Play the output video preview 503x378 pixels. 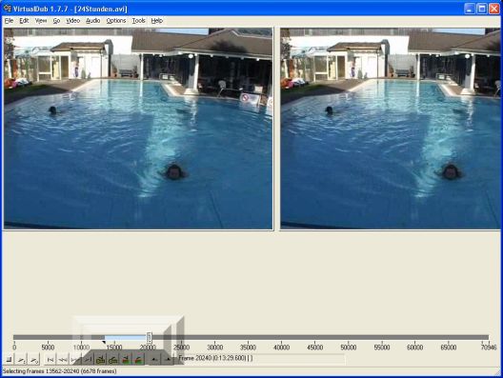tap(33, 360)
